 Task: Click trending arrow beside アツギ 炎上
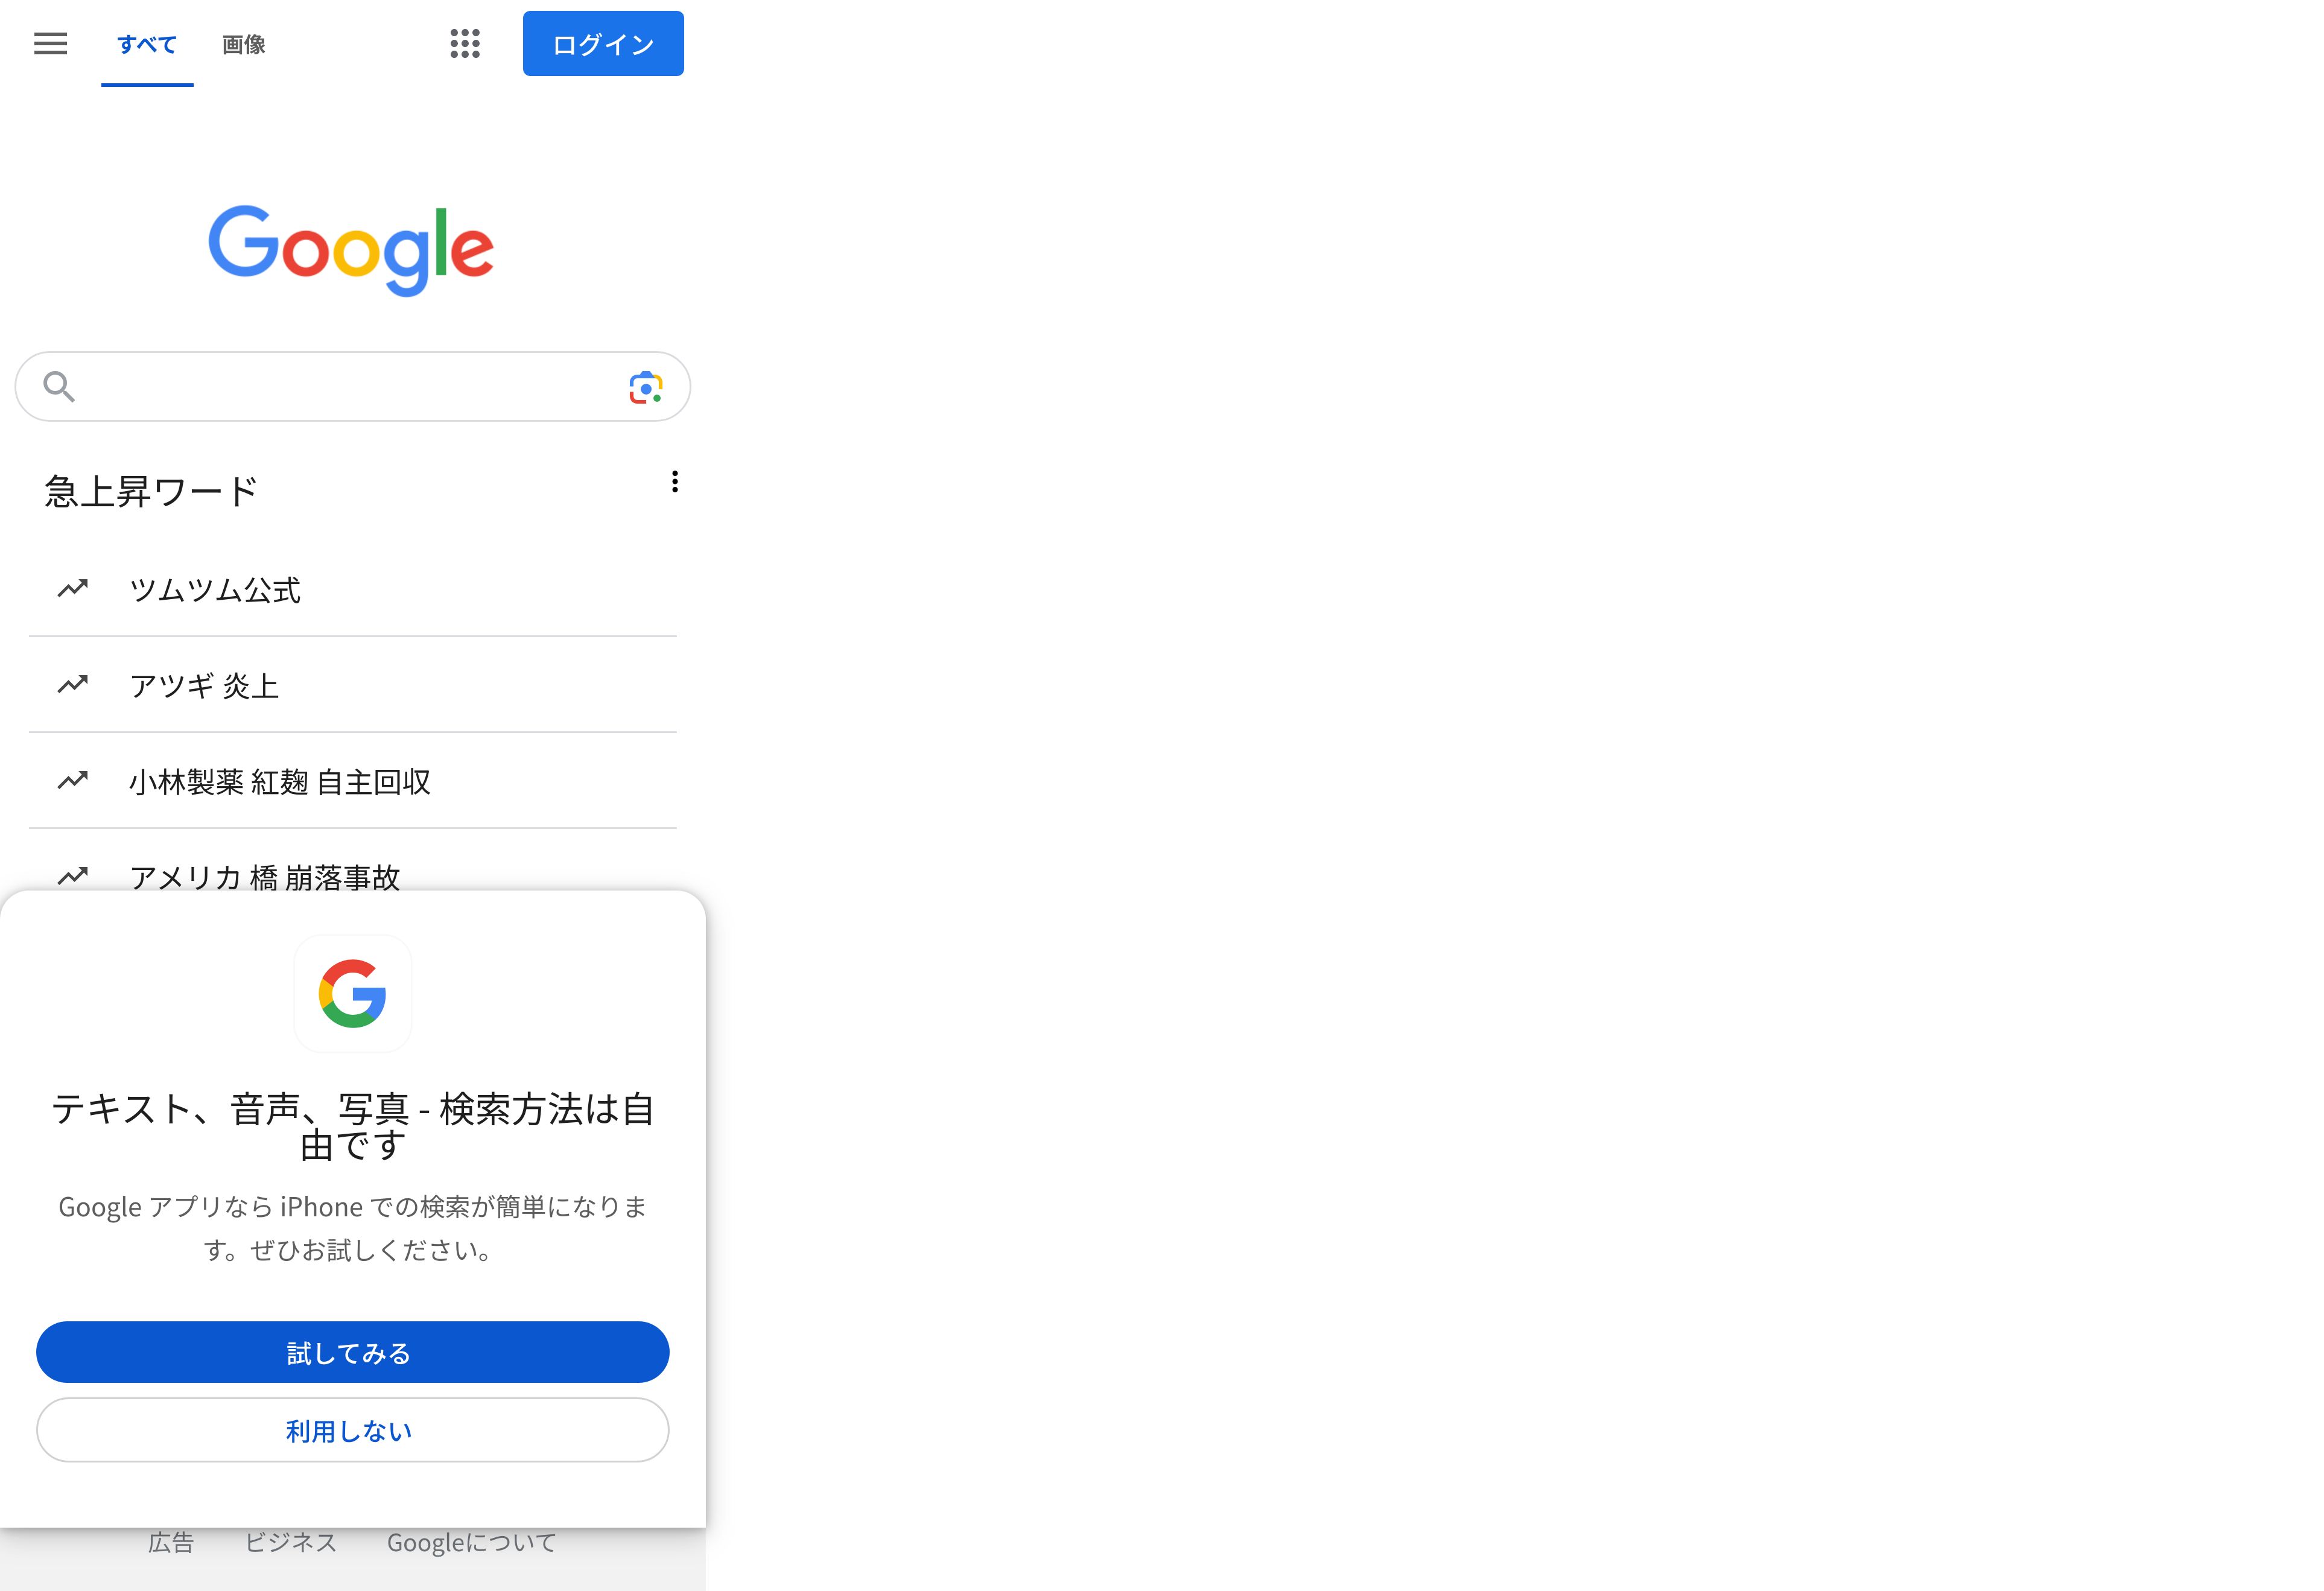click(x=72, y=684)
